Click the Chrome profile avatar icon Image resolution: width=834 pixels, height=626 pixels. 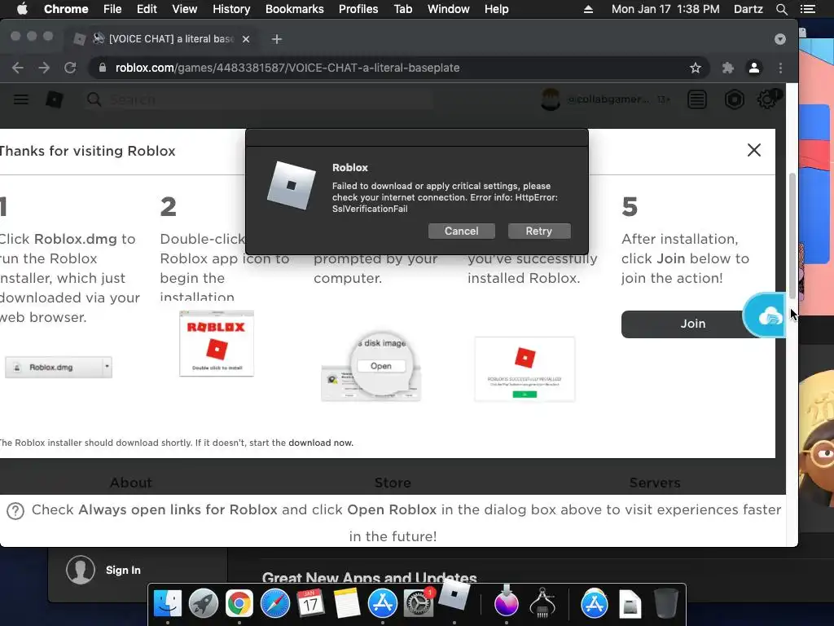click(753, 68)
